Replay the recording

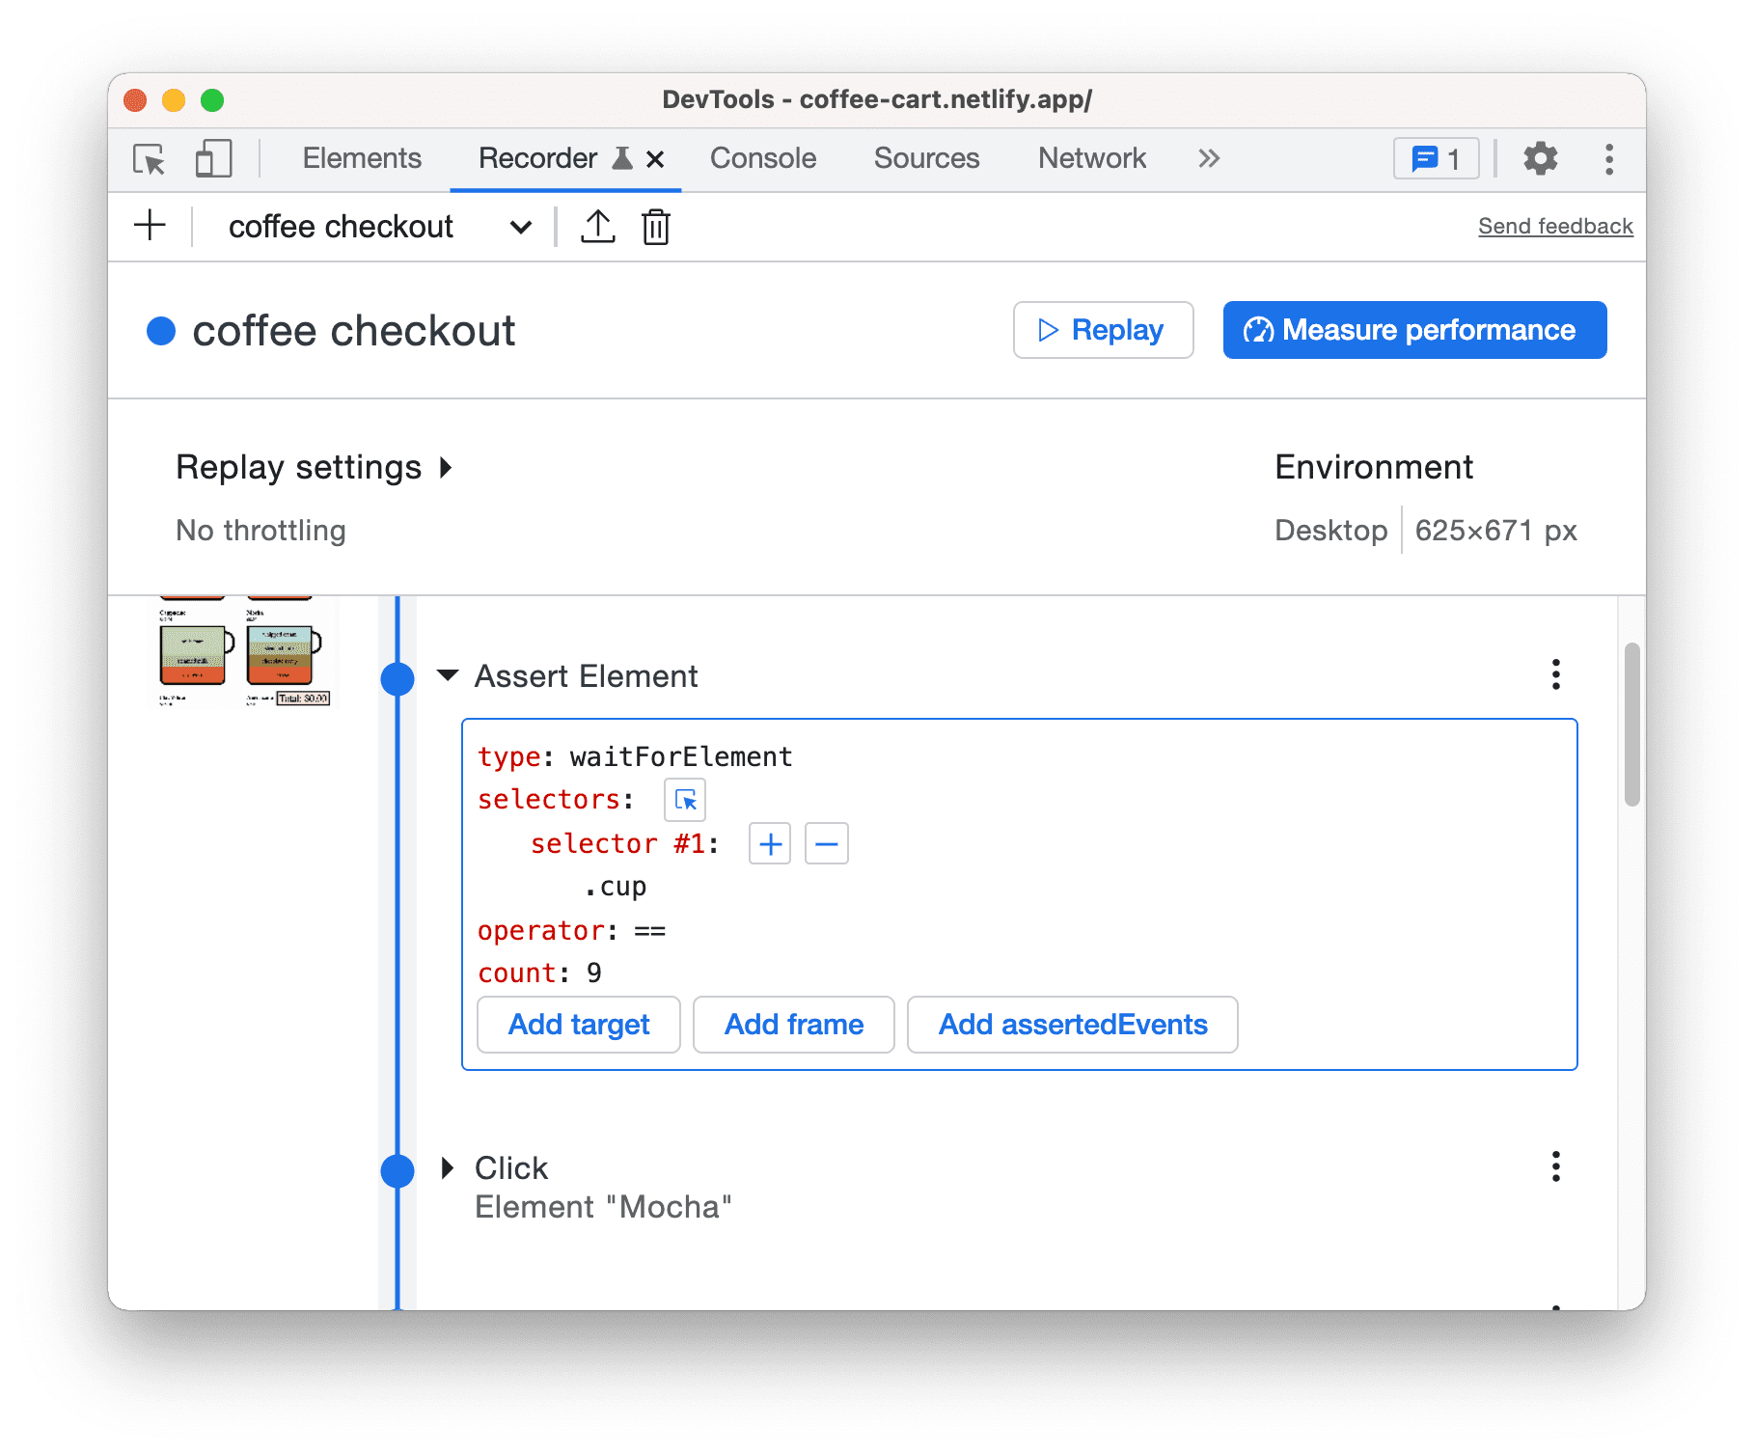pyautogui.click(x=1102, y=329)
